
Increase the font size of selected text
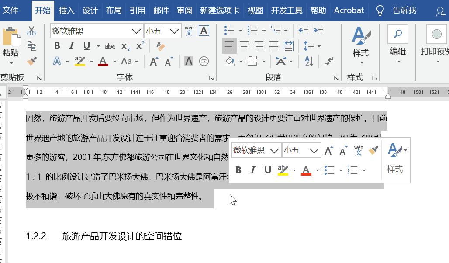[154, 60]
